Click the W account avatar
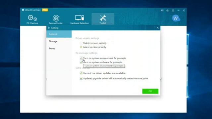Viewport: 212px width, 119px height. tap(176, 18)
